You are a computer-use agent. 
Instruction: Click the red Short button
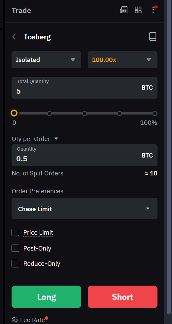click(123, 297)
